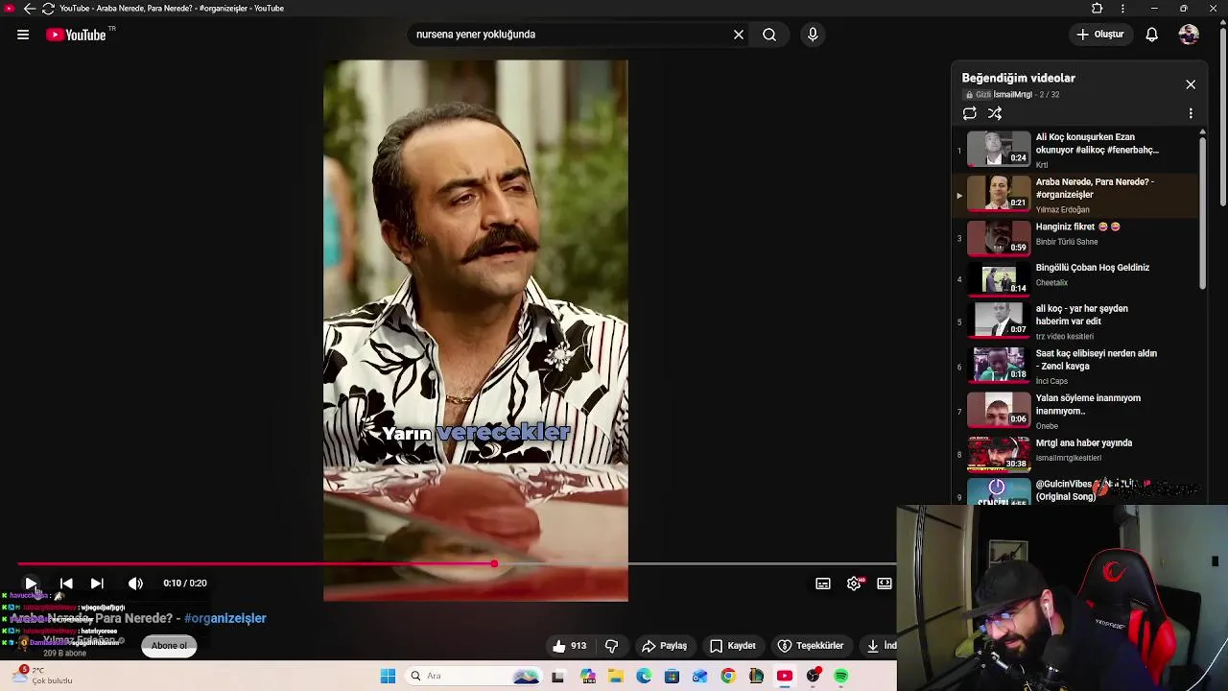Toggle subtitles in the player
The width and height of the screenshot is (1228, 691).
coord(823,583)
